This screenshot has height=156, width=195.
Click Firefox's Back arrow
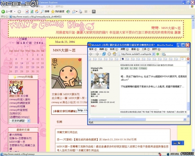pyautogui.click(x=91, y=54)
